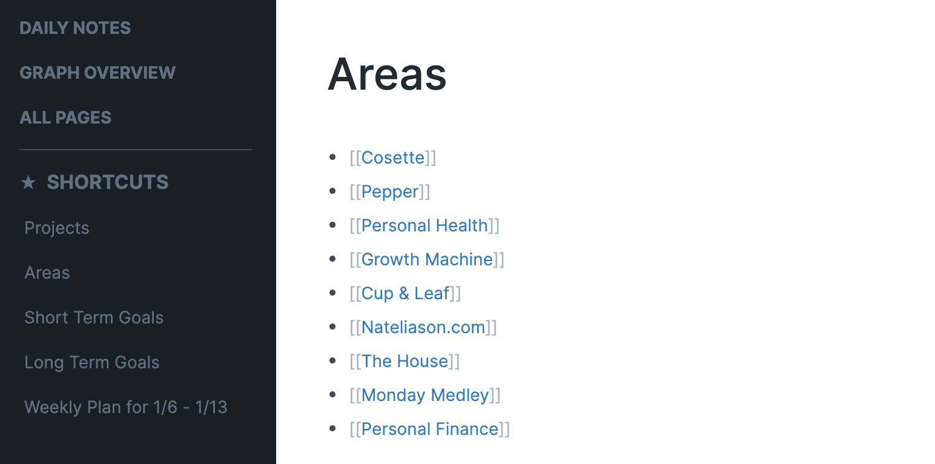
Task: Open the Cup & Leaf link
Action: pyautogui.click(x=406, y=293)
